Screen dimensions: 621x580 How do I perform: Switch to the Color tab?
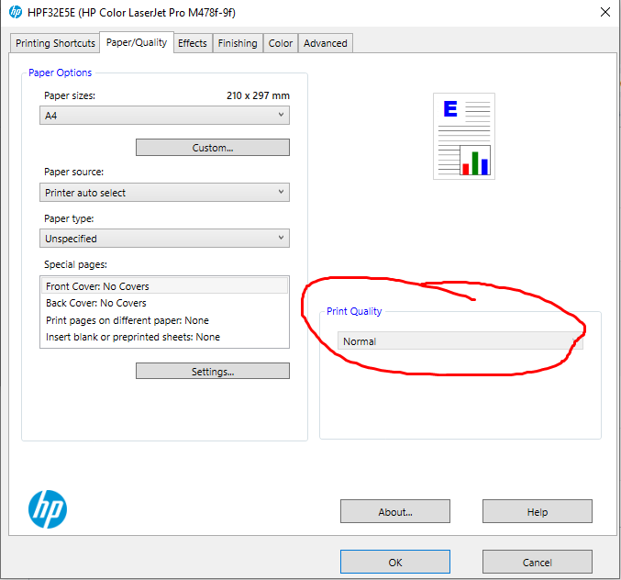tap(281, 43)
